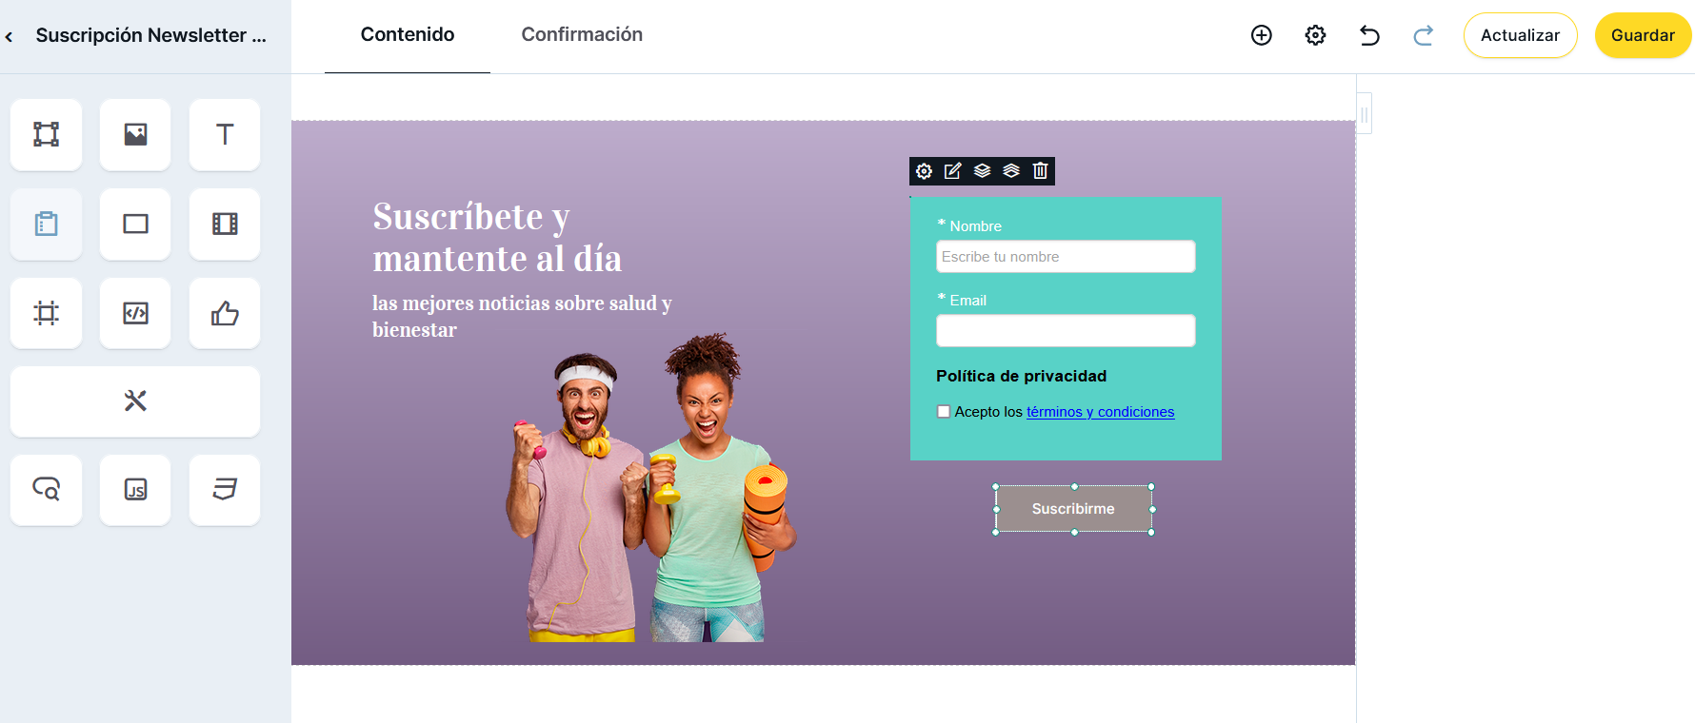Focus the Escribe tu nombre field
The width and height of the screenshot is (1695, 723).
click(1066, 257)
